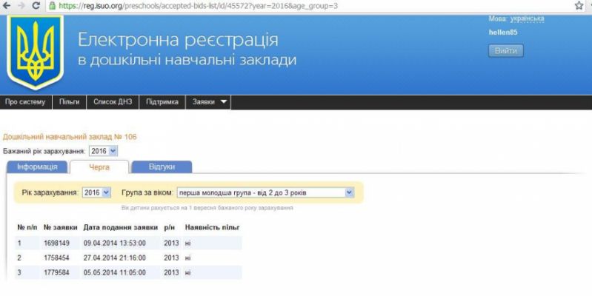Open the Про систему menu item
This screenshot has height=296, width=592.
pos(25,102)
